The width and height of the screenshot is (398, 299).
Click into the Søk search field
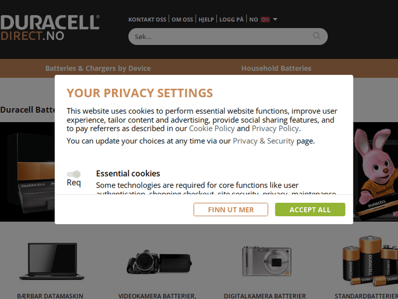220,37
